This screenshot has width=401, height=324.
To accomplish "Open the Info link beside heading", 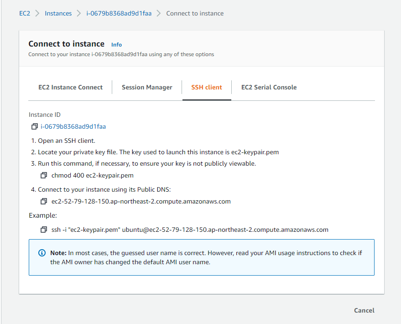I will (x=116, y=45).
